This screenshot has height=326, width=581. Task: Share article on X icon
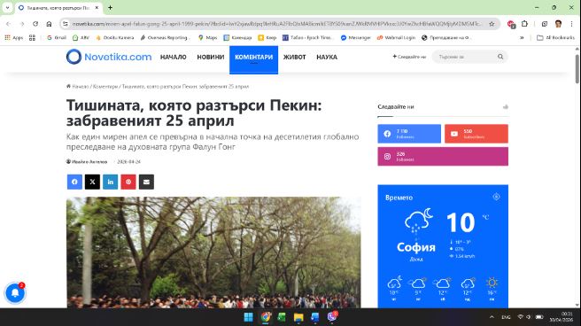pos(92,182)
